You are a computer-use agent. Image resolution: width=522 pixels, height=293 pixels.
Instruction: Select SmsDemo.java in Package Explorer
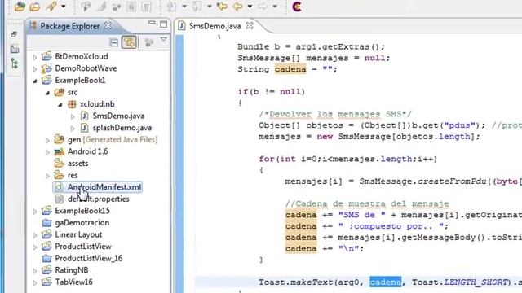(x=118, y=116)
